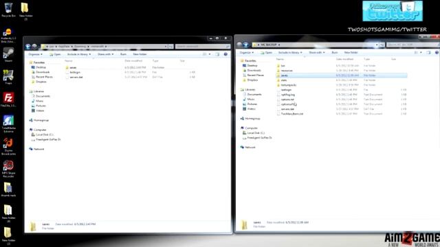Sort by Name column in .minecraft window
Viewport: 440px width, 247px height.
69,61
